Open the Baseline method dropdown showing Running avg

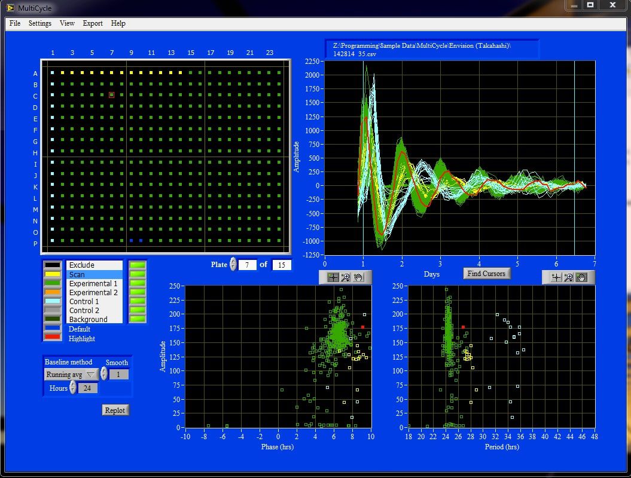71,375
